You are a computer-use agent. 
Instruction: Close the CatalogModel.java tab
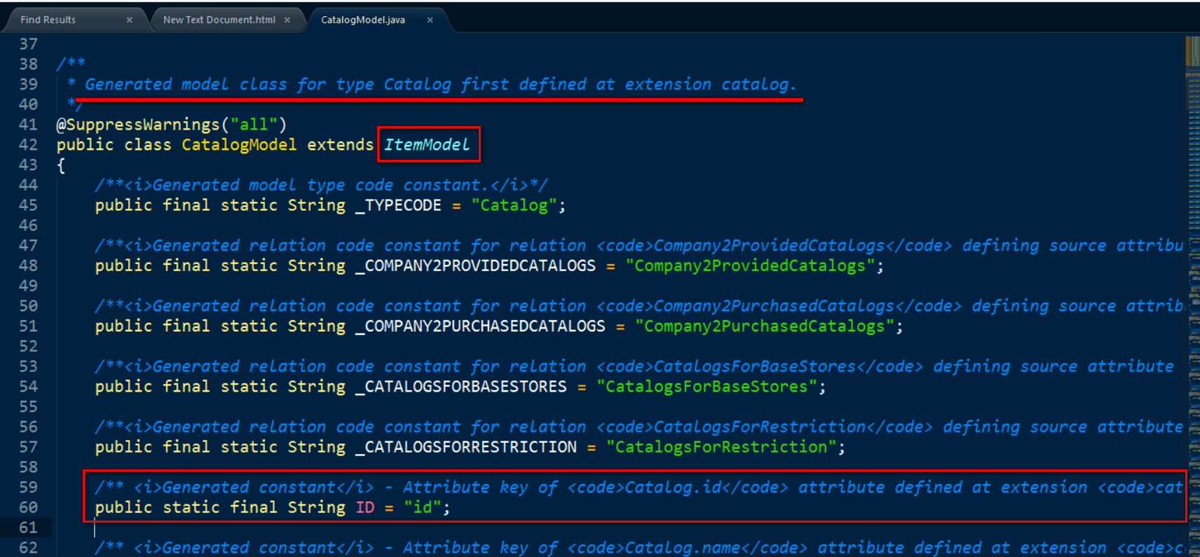pyautogui.click(x=430, y=20)
